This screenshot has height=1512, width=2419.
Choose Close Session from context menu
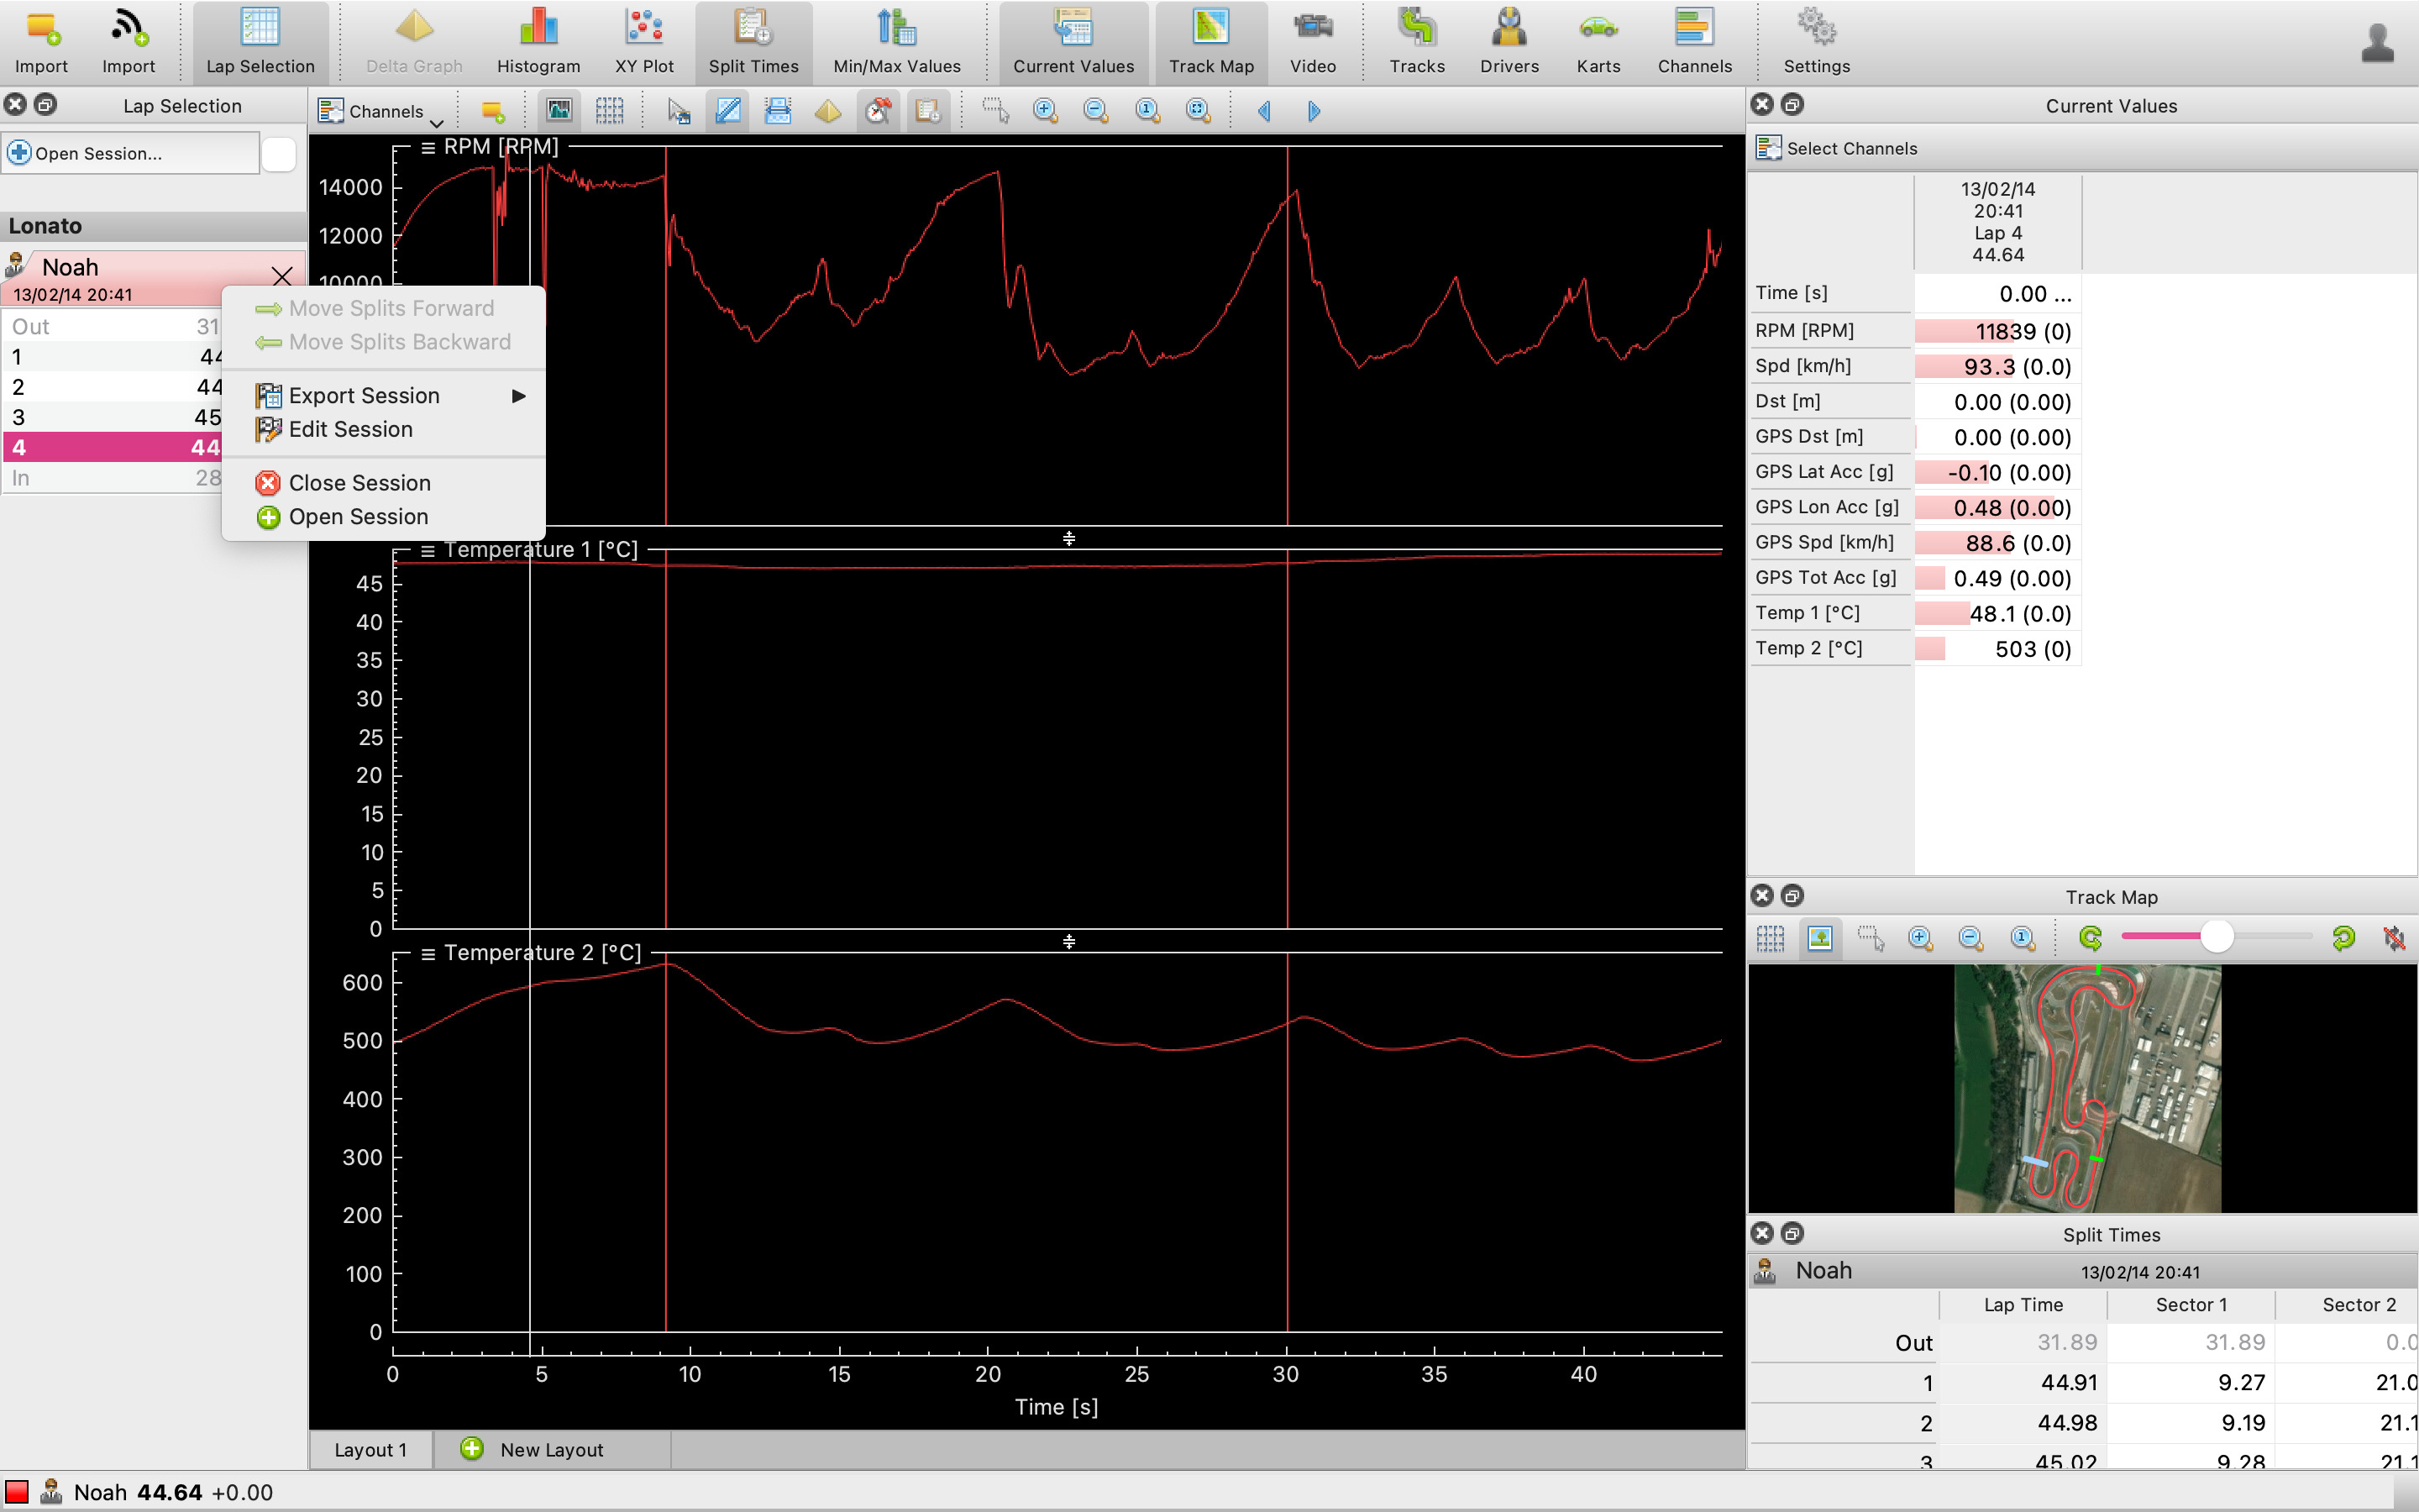point(358,483)
